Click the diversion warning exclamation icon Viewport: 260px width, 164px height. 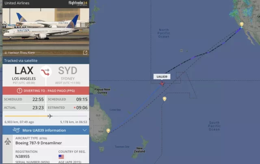19,91
